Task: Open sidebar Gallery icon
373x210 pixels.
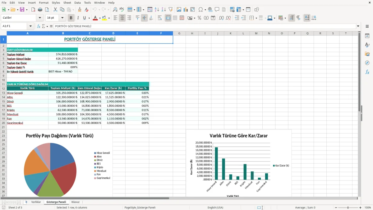Action: pyautogui.click(x=367, y=54)
